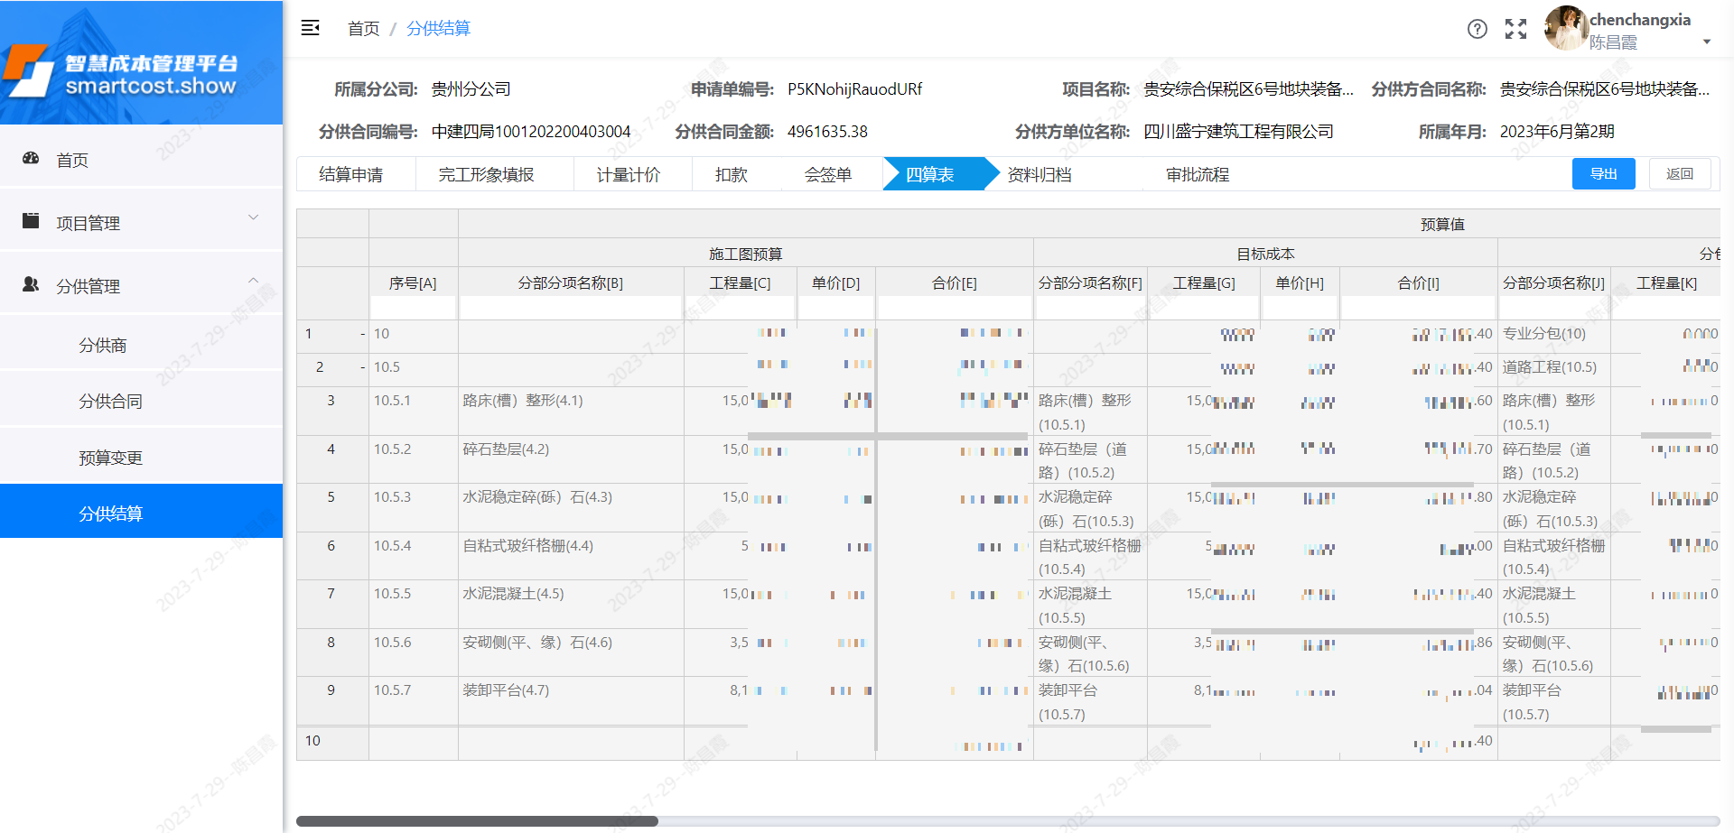
Task: Click the chenchangxia user avatar photo
Action: (x=1565, y=29)
